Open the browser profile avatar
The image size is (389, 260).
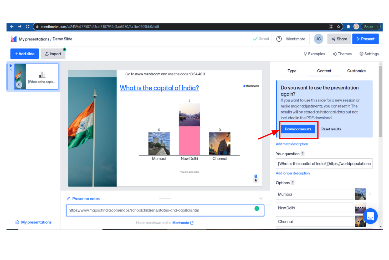pyautogui.click(x=356, y=27)
